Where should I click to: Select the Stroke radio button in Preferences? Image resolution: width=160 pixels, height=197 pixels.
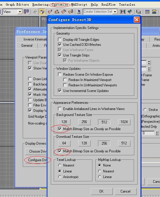145,110
